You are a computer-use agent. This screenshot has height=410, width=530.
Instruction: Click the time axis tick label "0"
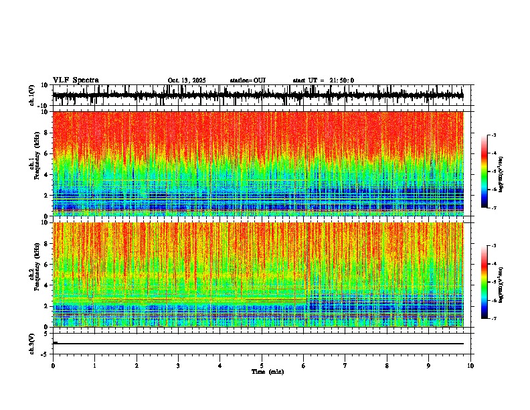pyautogui.click(x=53, y=366)
